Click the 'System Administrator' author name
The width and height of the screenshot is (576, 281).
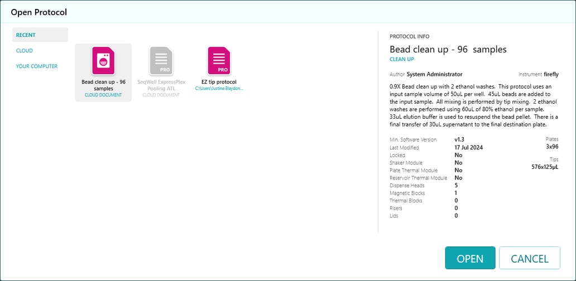435,74
